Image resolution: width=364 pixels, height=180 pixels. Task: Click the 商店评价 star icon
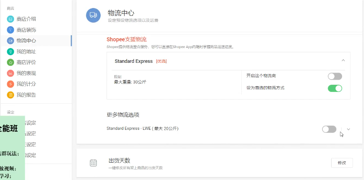click(x=11, y=62)
